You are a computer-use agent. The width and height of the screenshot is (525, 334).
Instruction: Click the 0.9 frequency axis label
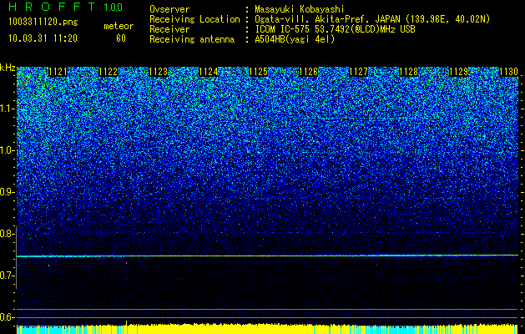pyautogui.click(x=8, y=192)
